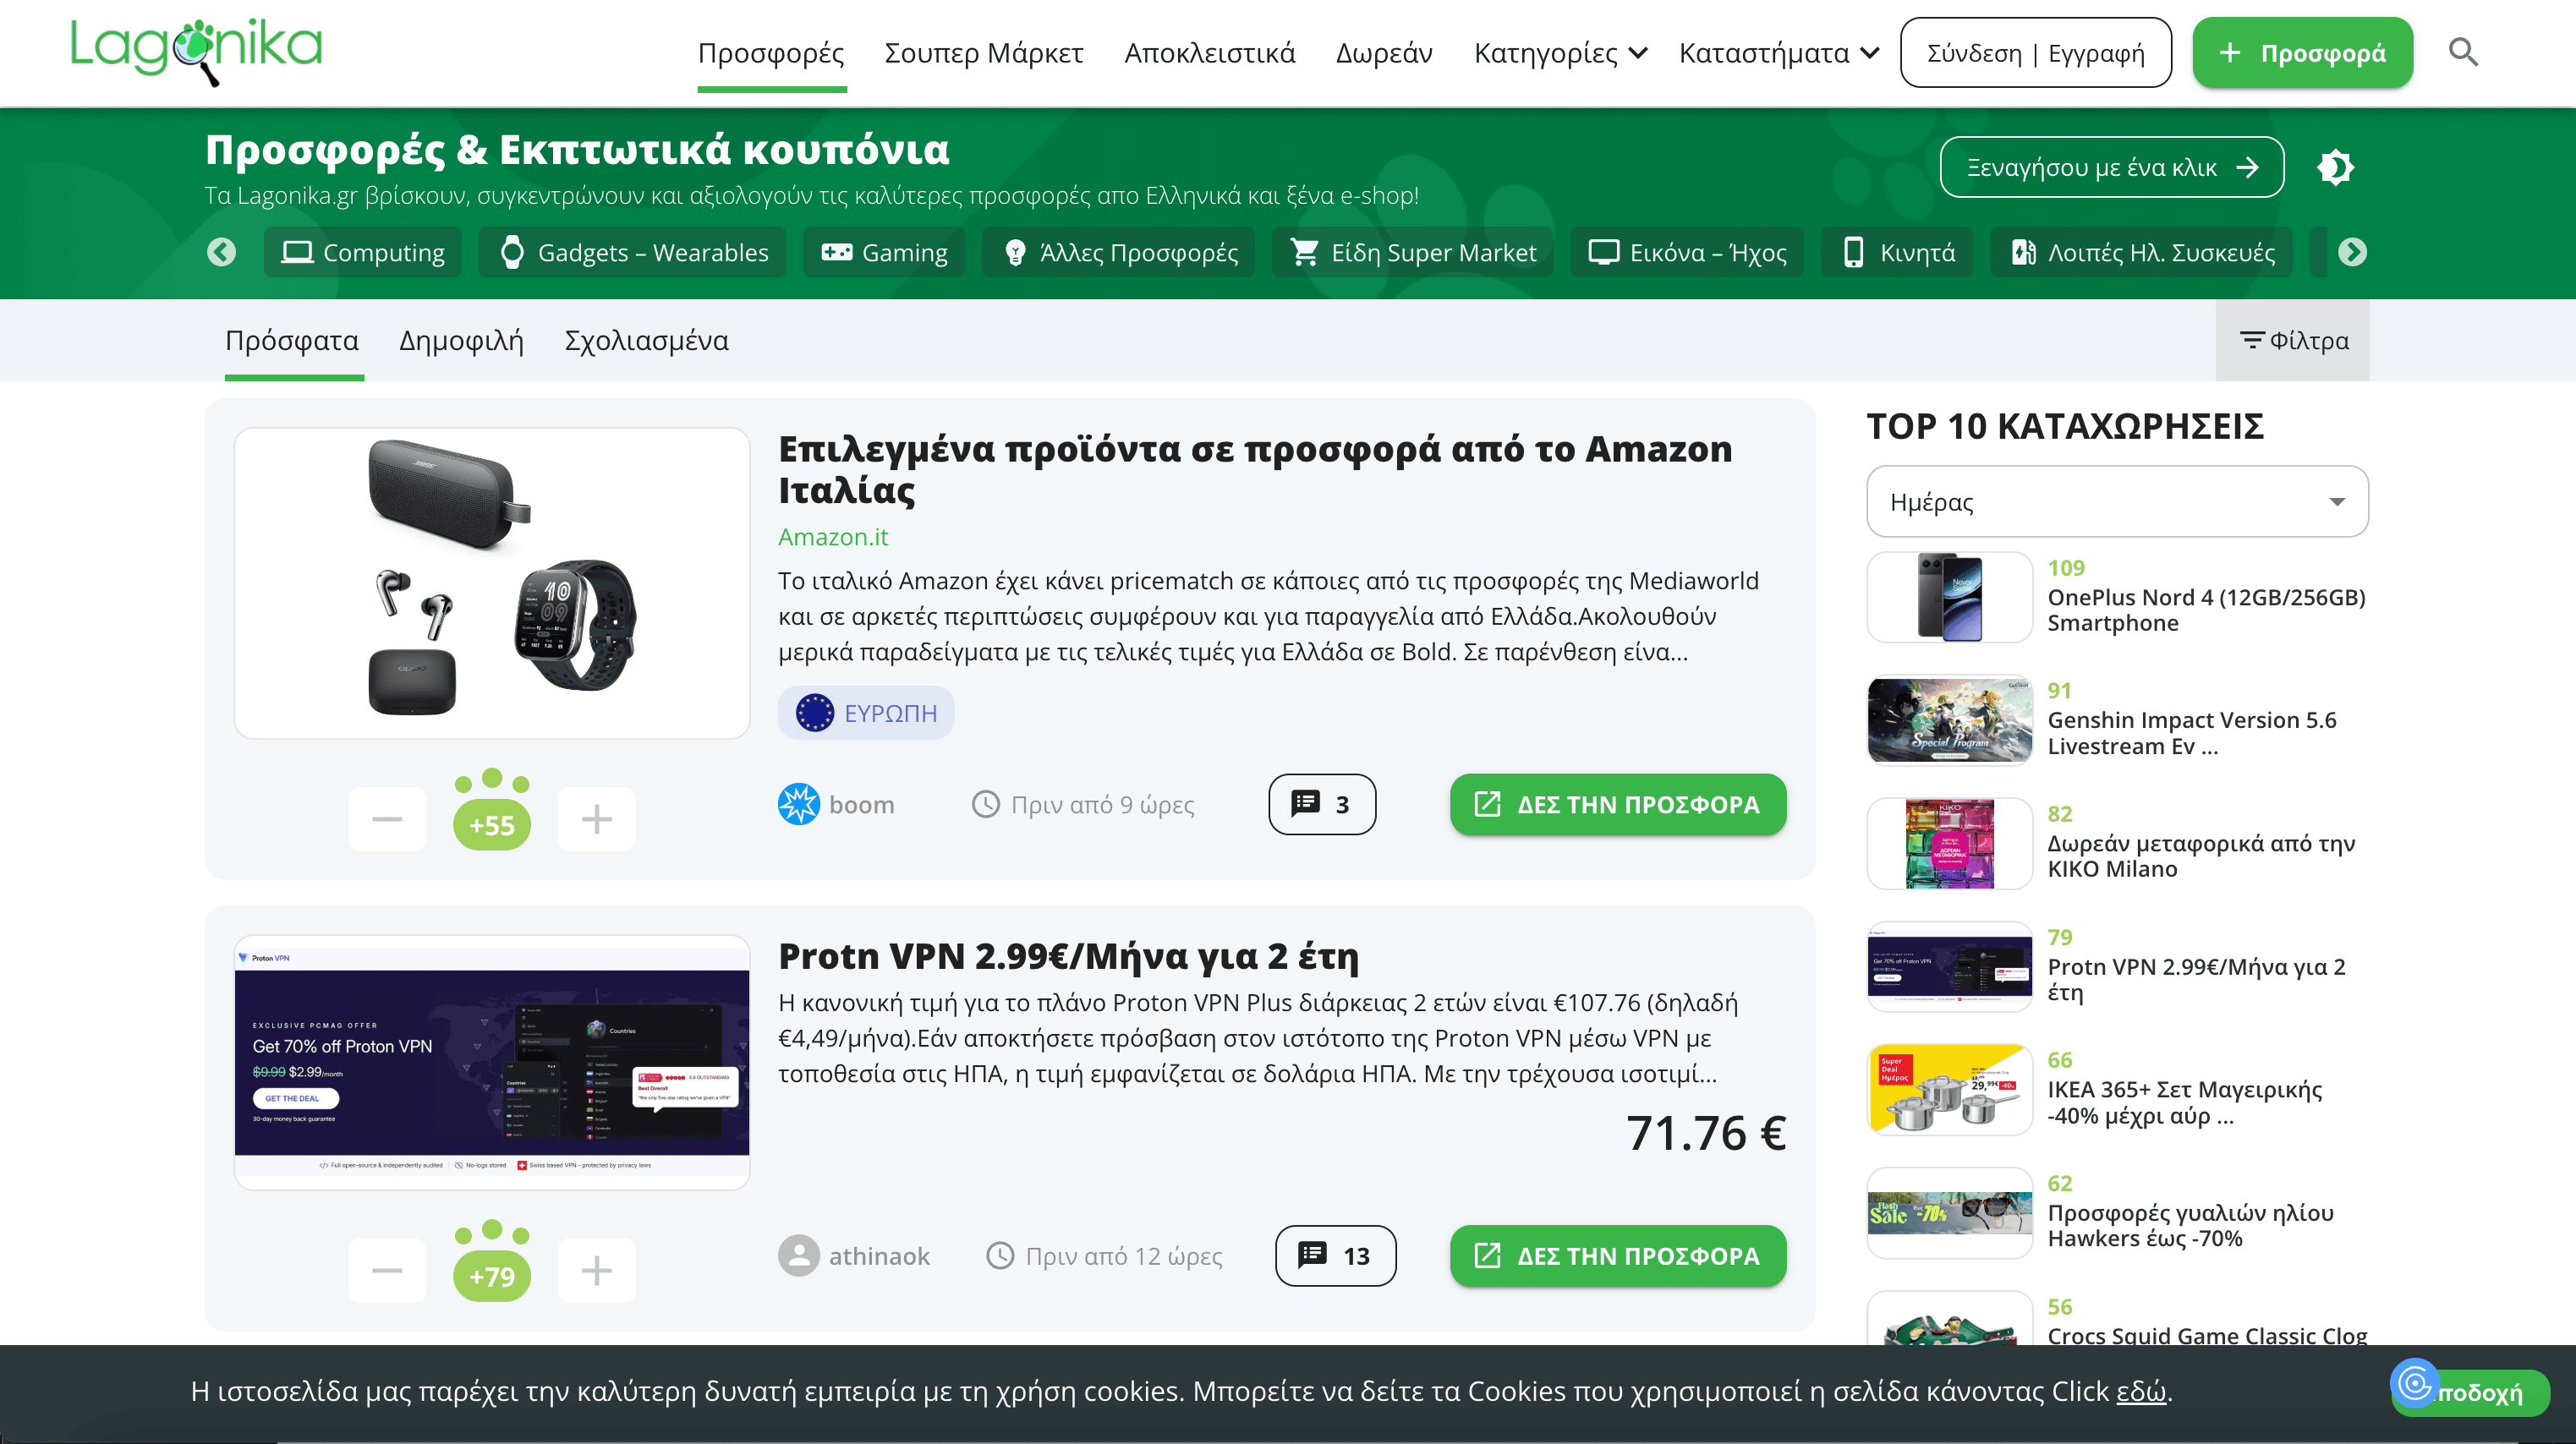Viewport: 2576px width, 1444px height.
Task: Open comments on Proton VPN deal
Action: pos(1335,1256)
